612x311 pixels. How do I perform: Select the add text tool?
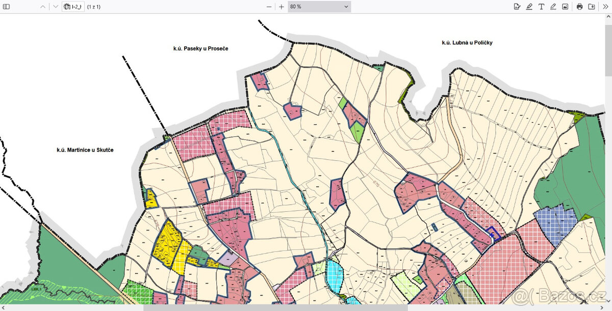click(x=541, y=7)
